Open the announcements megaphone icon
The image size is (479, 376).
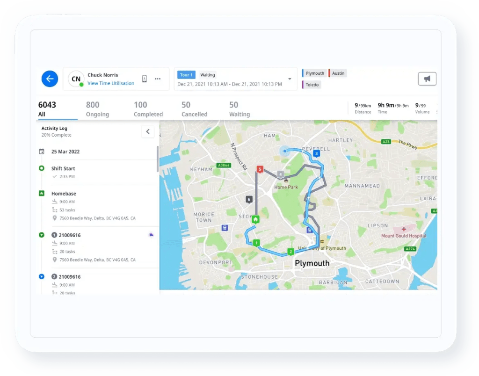(x=427, y=79)
